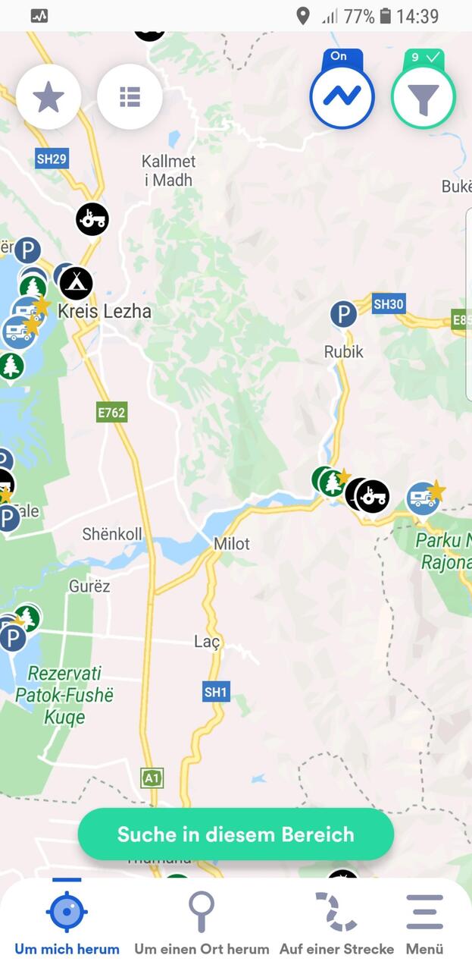
Task: Select the motorhome marker with star near Parku
Action: [x=424, y=498]
